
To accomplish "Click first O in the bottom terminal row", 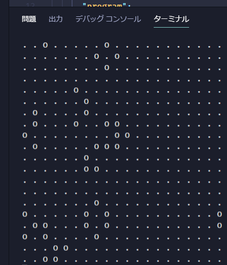I will (x=45, y=259).
